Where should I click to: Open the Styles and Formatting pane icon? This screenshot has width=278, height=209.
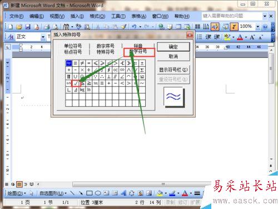(x=11, y=37)
